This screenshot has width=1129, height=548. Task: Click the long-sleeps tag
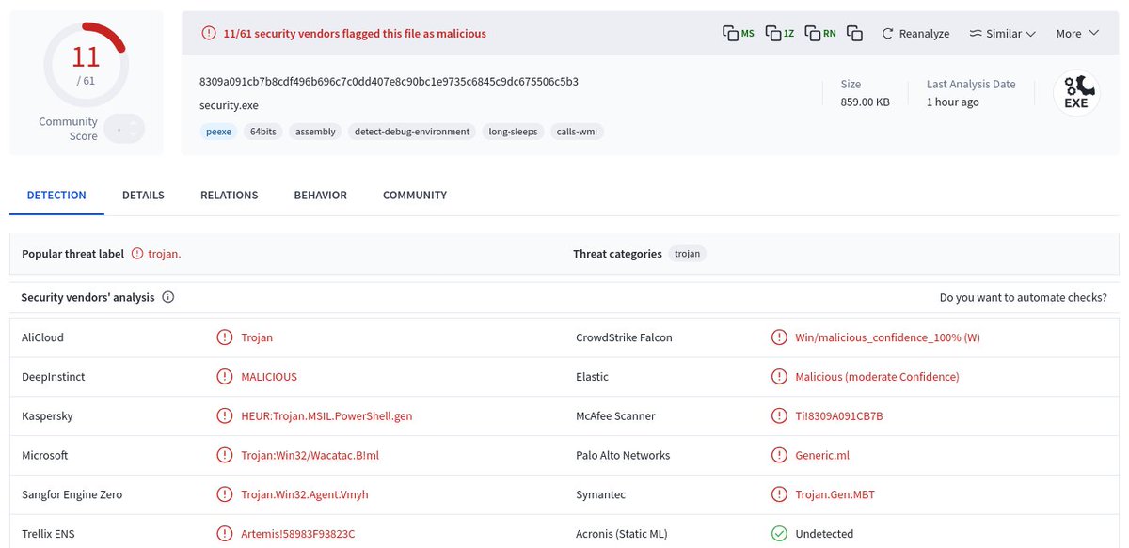[x=513, y=132]
